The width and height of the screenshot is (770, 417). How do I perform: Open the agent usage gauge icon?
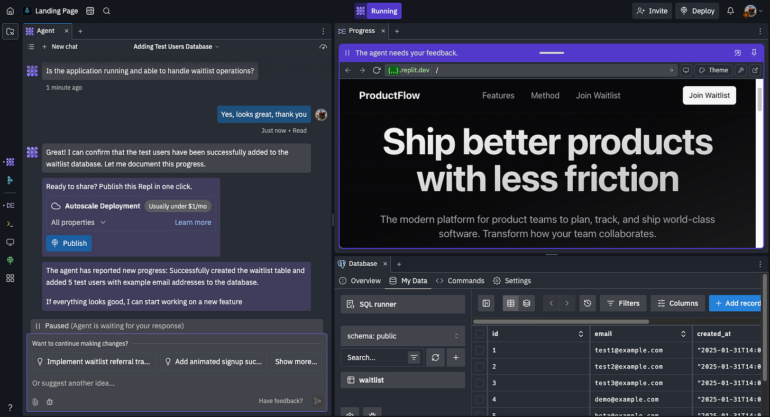pyautogui.click(x=324, y=47)
